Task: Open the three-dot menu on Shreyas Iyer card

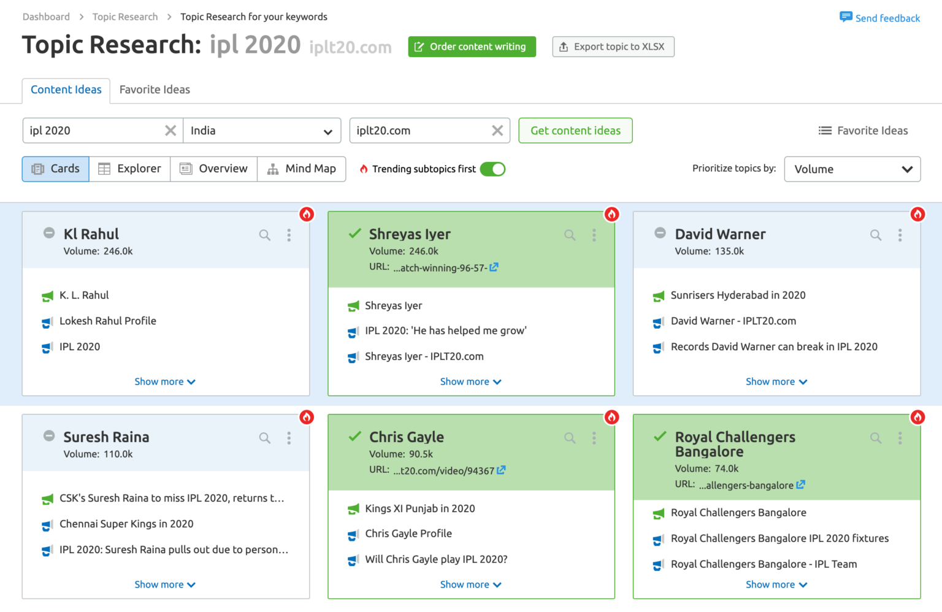Action: (594, 235)
